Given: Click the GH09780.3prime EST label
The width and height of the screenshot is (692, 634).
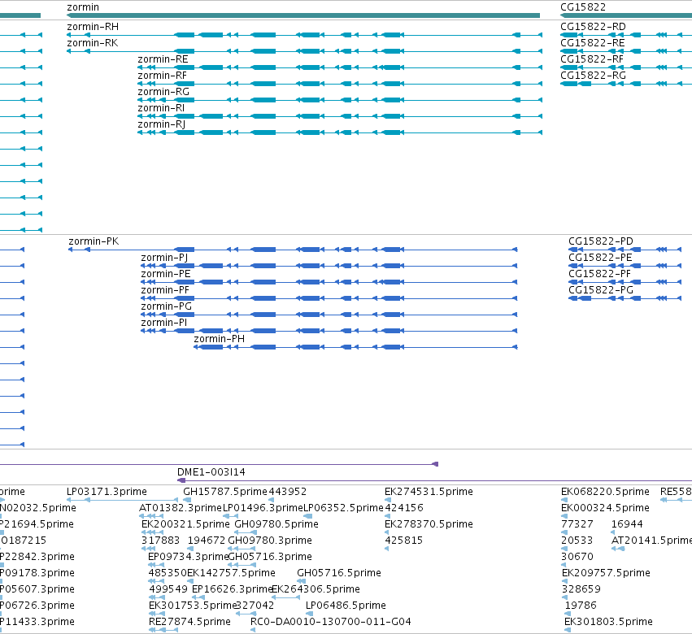Looking at the screenshot, I should tap(270, 541).
